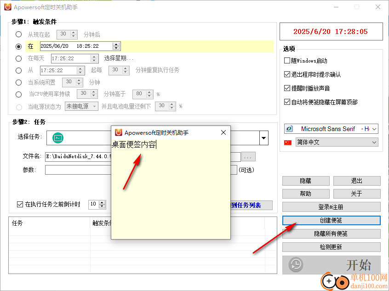
Task: Enable 随Windows启动 checkbox
Action: 287,61
